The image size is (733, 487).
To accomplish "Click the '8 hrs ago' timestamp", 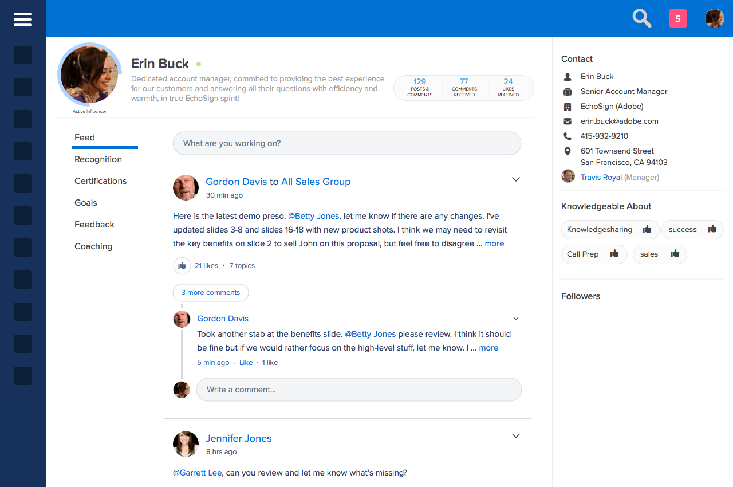I will [221, 452].
